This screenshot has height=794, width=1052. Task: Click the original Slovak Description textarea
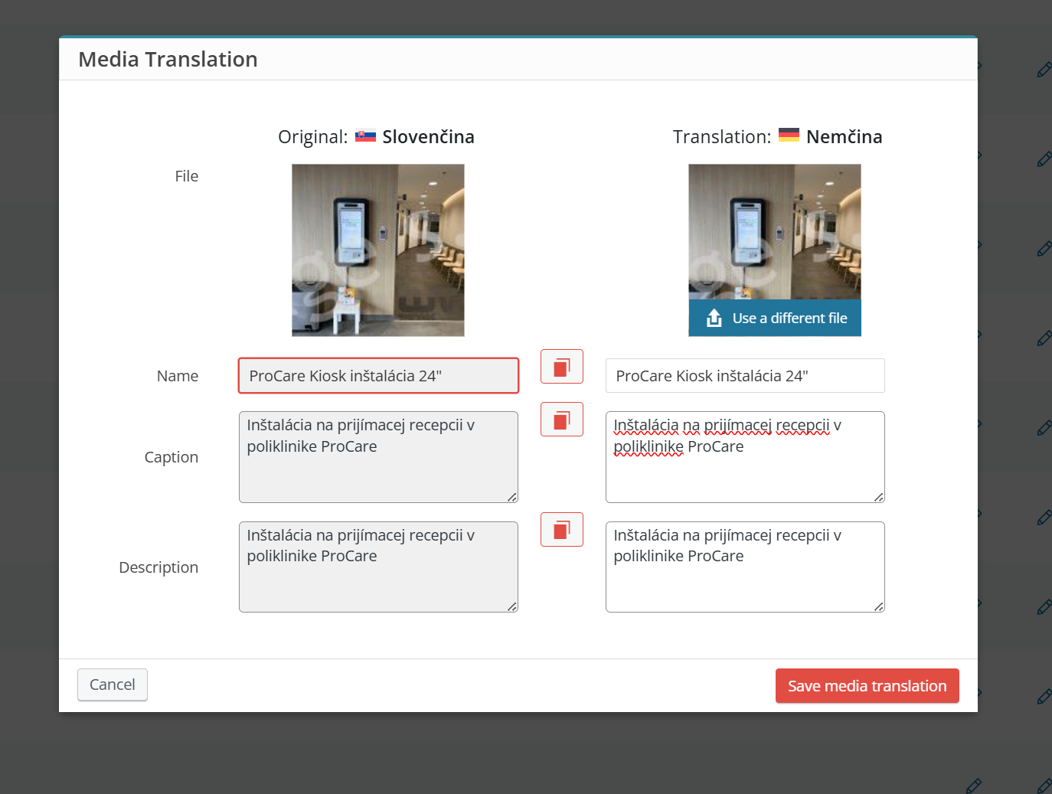click(378, 567)
